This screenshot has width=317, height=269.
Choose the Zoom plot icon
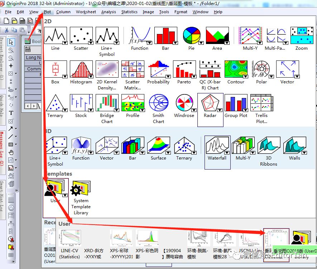tap(302, 35)
